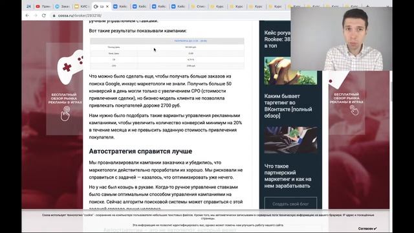Open the Спис browser tab

pos(199,6)
